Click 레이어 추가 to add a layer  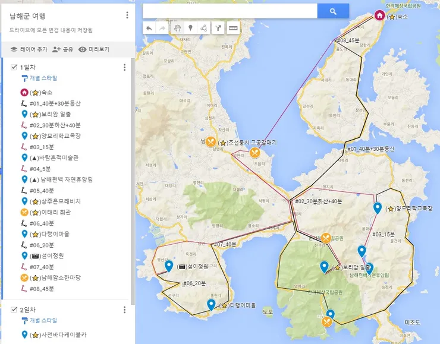coord(29,49)
